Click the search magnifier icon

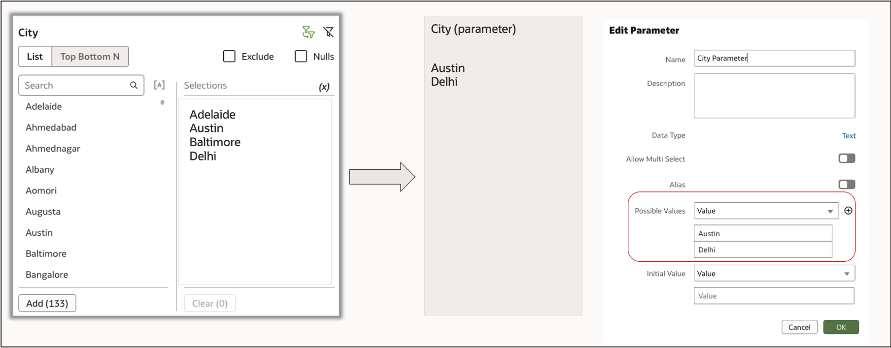click(x=134, y=85)
